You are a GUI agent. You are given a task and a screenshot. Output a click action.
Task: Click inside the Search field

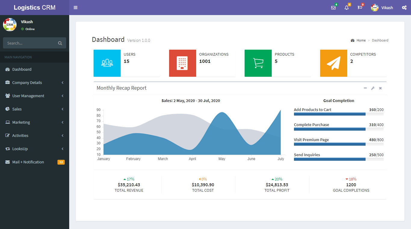[x=30, y=43]
